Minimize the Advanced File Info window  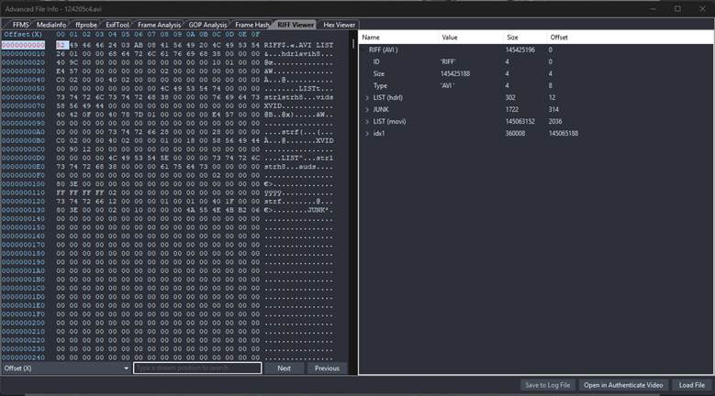pyautogui.click(x=653, y=8)
